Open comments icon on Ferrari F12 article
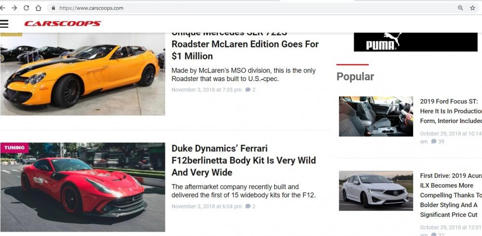Screen dimensions: 482x236 (x=248, y=207)
